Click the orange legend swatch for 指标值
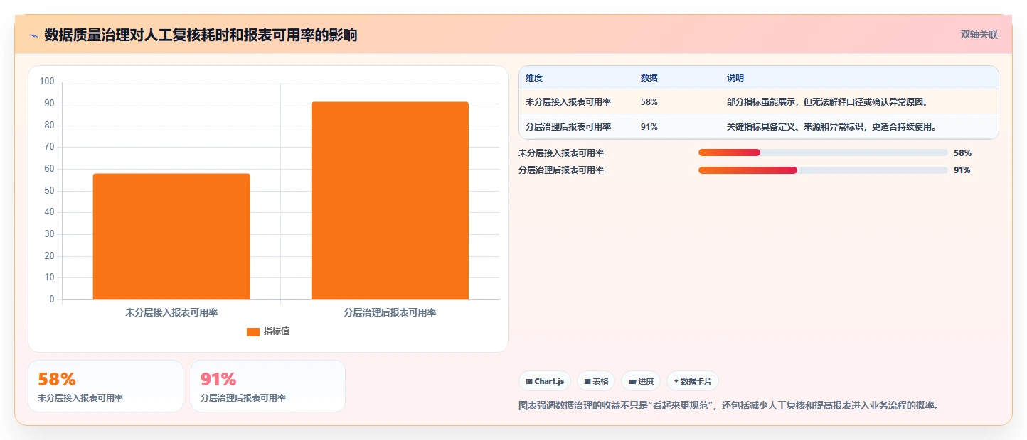Screen dimensions: 1027x440 click(x=253, y=331)
